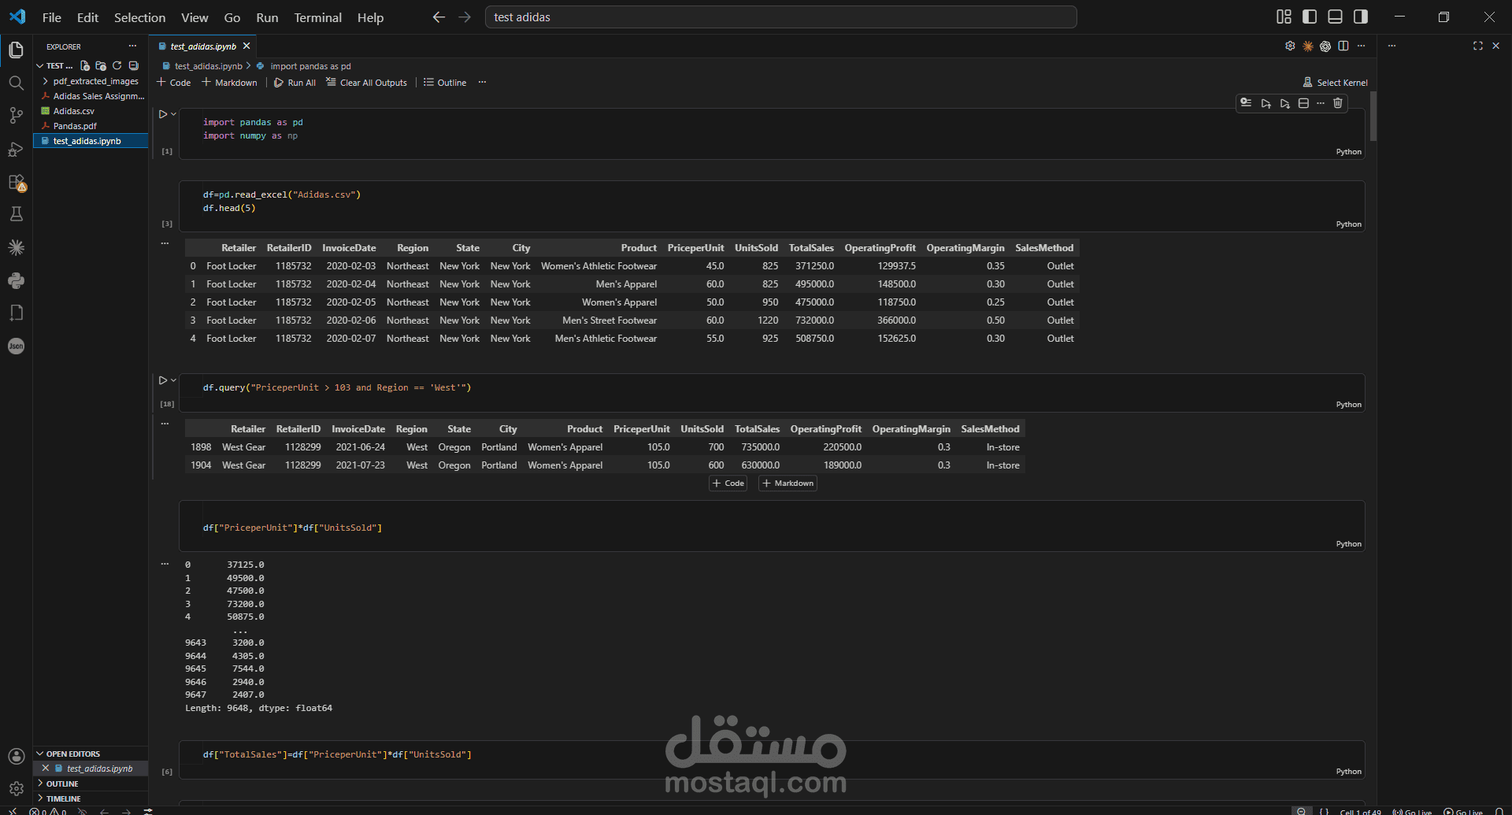This screenshot has height=815, width=1512.
Task: Click the notebook vertical scrollbar thumb
Action: click(x=1373, y=116)
